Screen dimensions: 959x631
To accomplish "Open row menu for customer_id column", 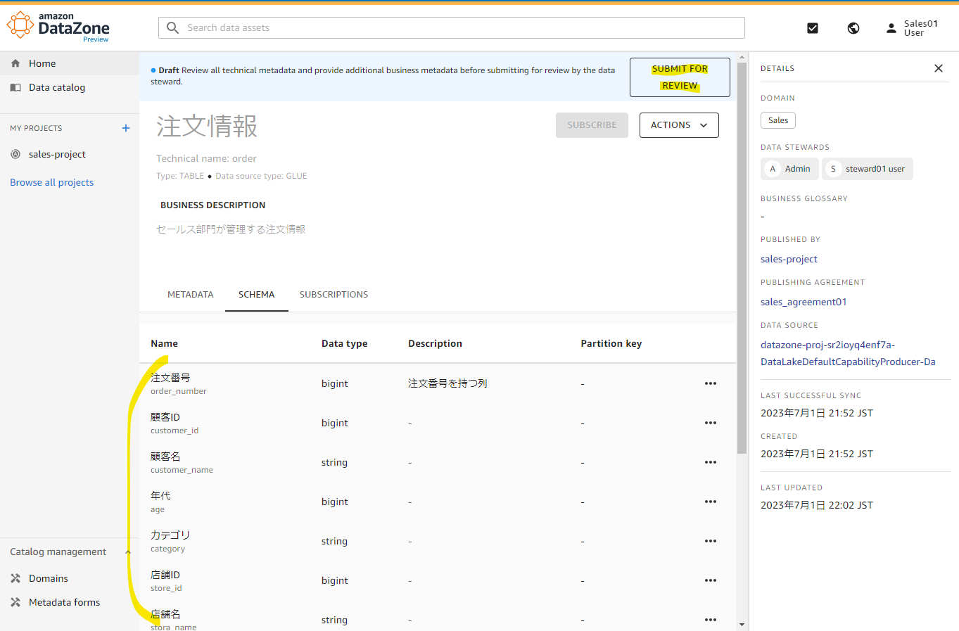I will coord(711,423).
